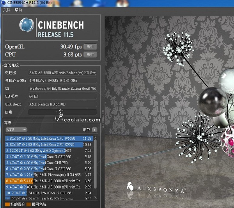Click the CPU score 3.68 pts
The height and width of the screenshot is (208, 234).
73,55
